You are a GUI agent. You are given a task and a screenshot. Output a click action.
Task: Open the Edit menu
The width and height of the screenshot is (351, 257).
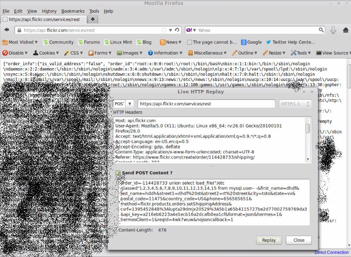click(18, 11)
